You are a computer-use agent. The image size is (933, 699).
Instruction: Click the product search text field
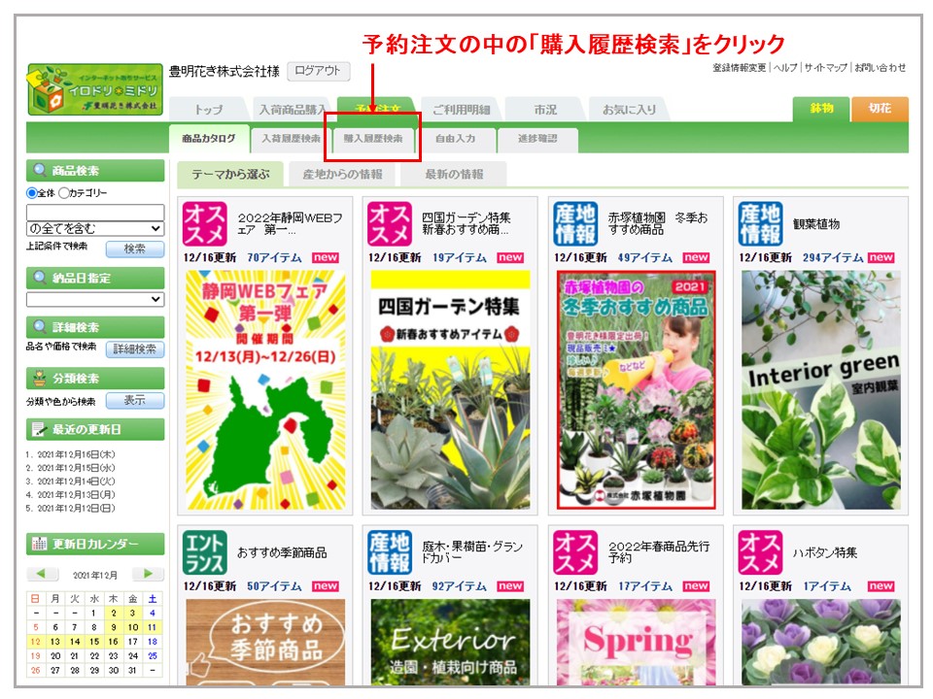(95, 212)
